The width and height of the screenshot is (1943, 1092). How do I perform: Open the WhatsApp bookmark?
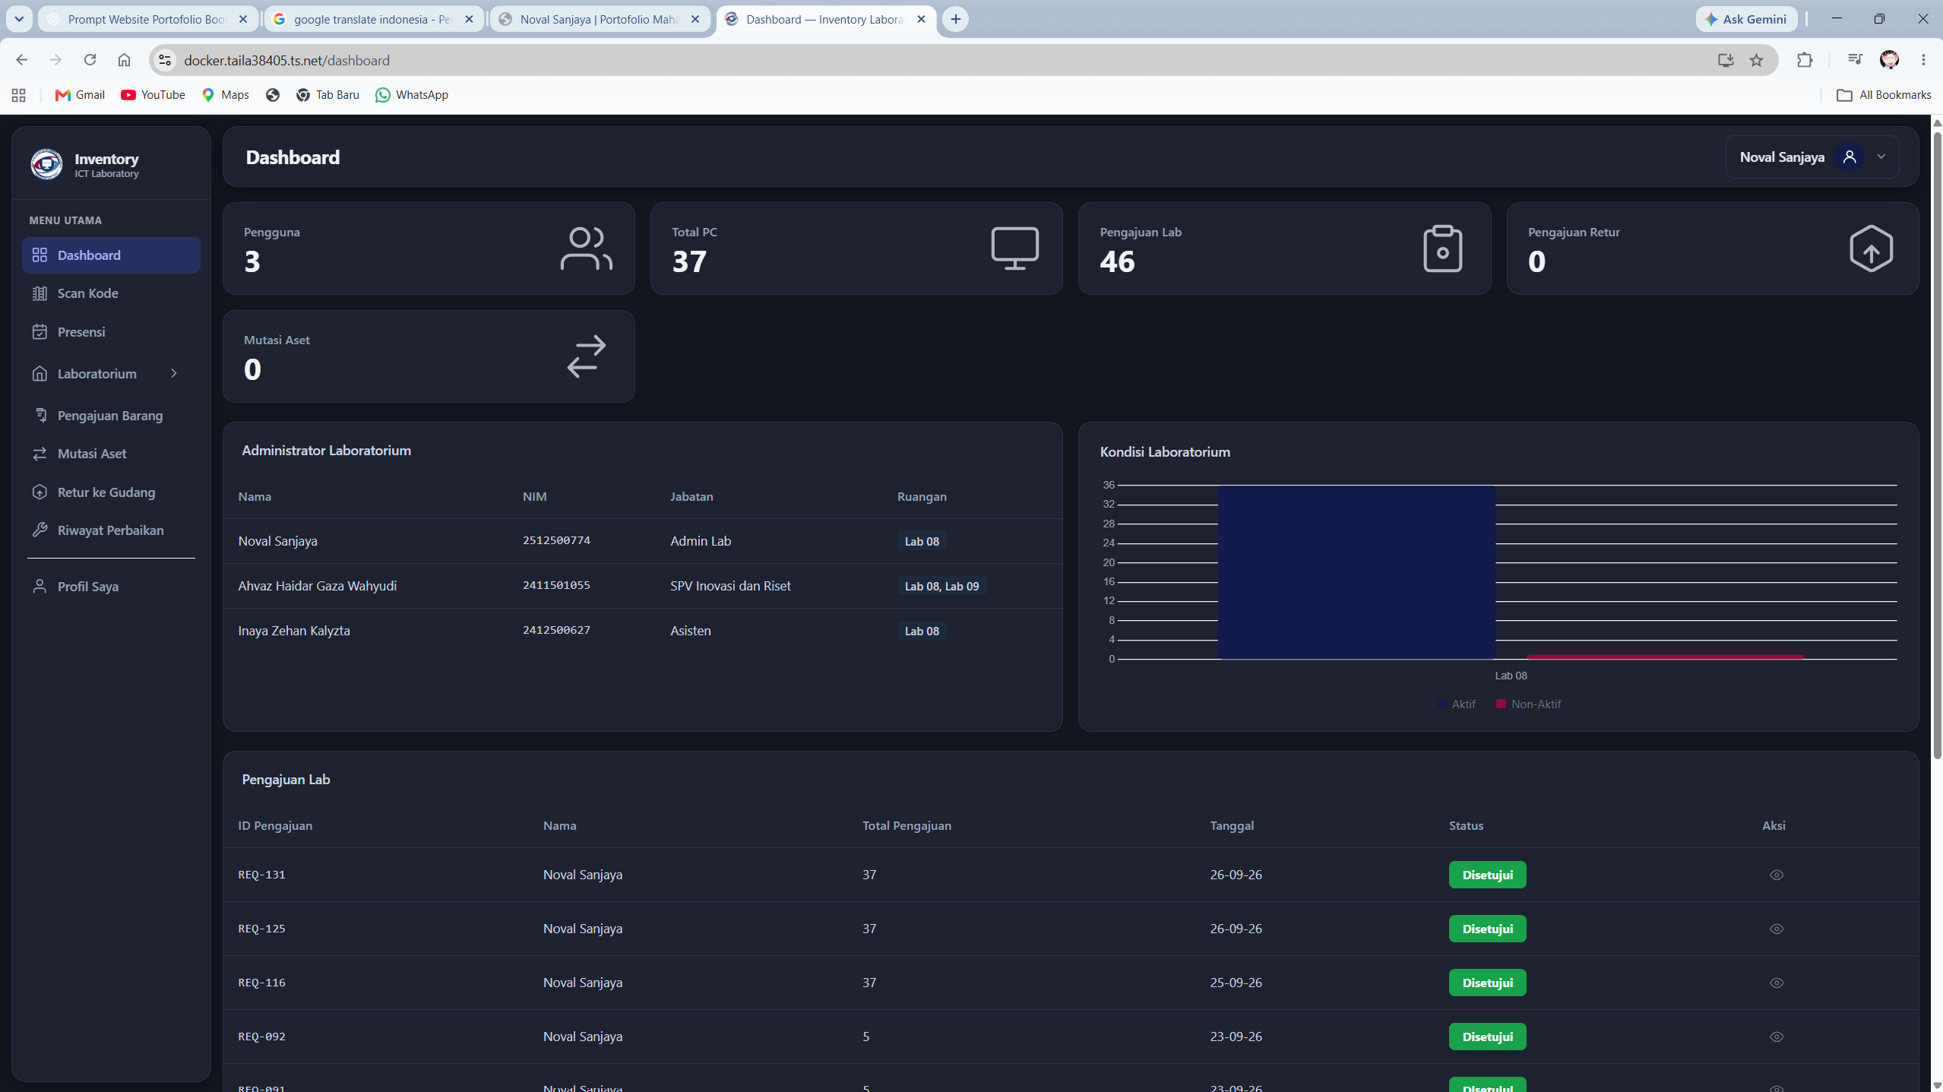[x=411, y=95]
